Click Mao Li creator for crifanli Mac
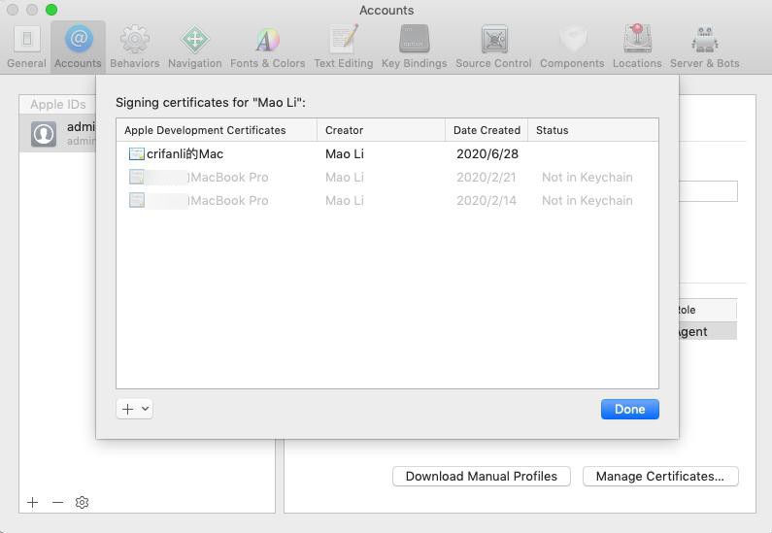 click(x=345, y=154)
